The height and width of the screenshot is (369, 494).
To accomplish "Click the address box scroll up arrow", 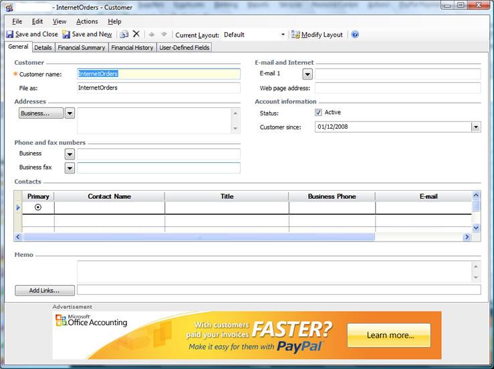I will coord(235,113).
